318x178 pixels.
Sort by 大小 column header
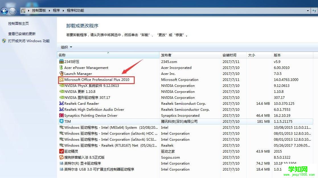point(259,55)
